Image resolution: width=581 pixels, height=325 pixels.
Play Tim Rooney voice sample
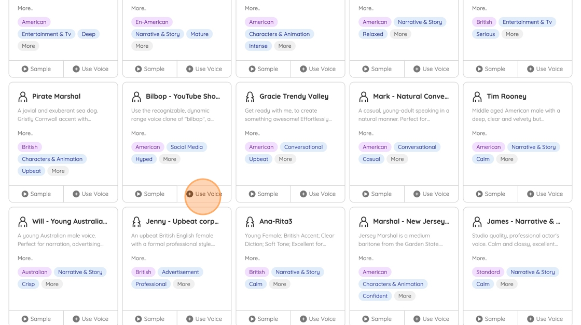coord(491,194)
